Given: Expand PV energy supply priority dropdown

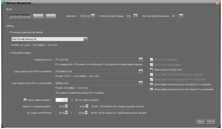Looking at the screenshot, I should click(x=85, y=39).
